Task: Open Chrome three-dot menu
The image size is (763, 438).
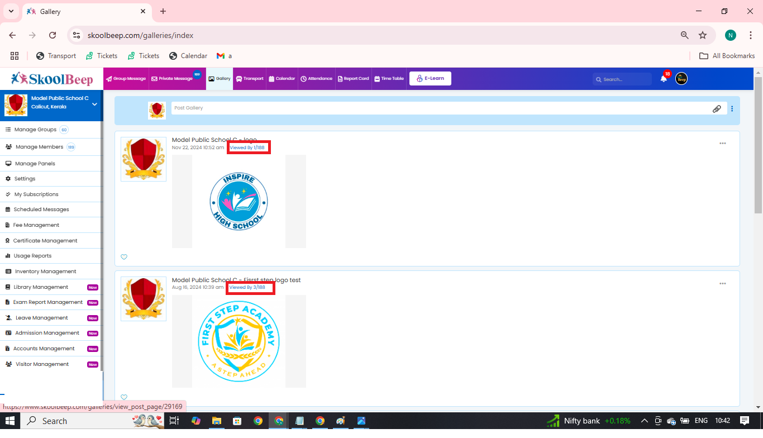Action: (750, 35)
